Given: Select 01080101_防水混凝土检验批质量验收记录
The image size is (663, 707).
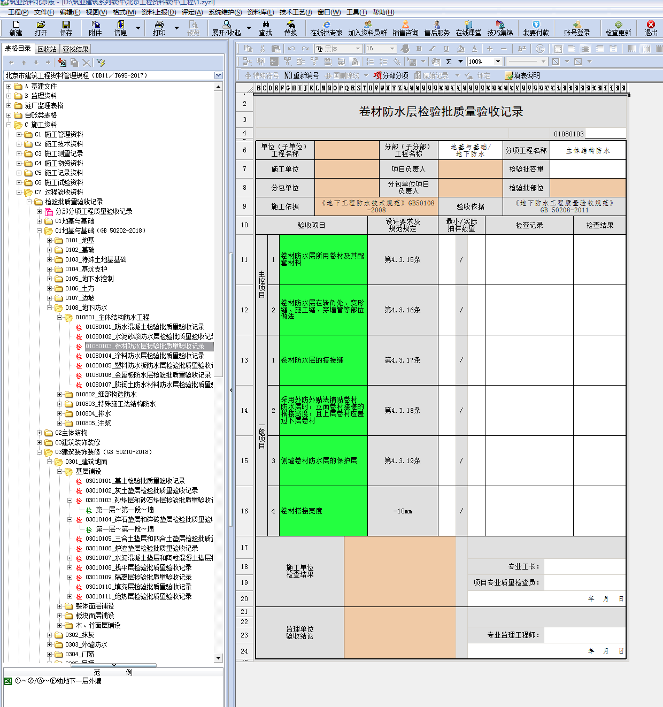Looking at the screenshot, I should (145, 327).
